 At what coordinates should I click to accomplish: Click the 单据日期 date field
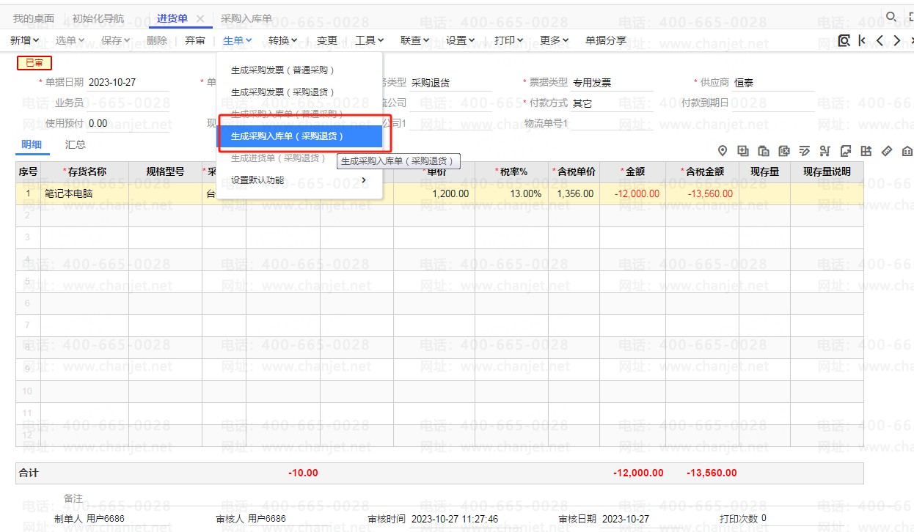[128, 83]
